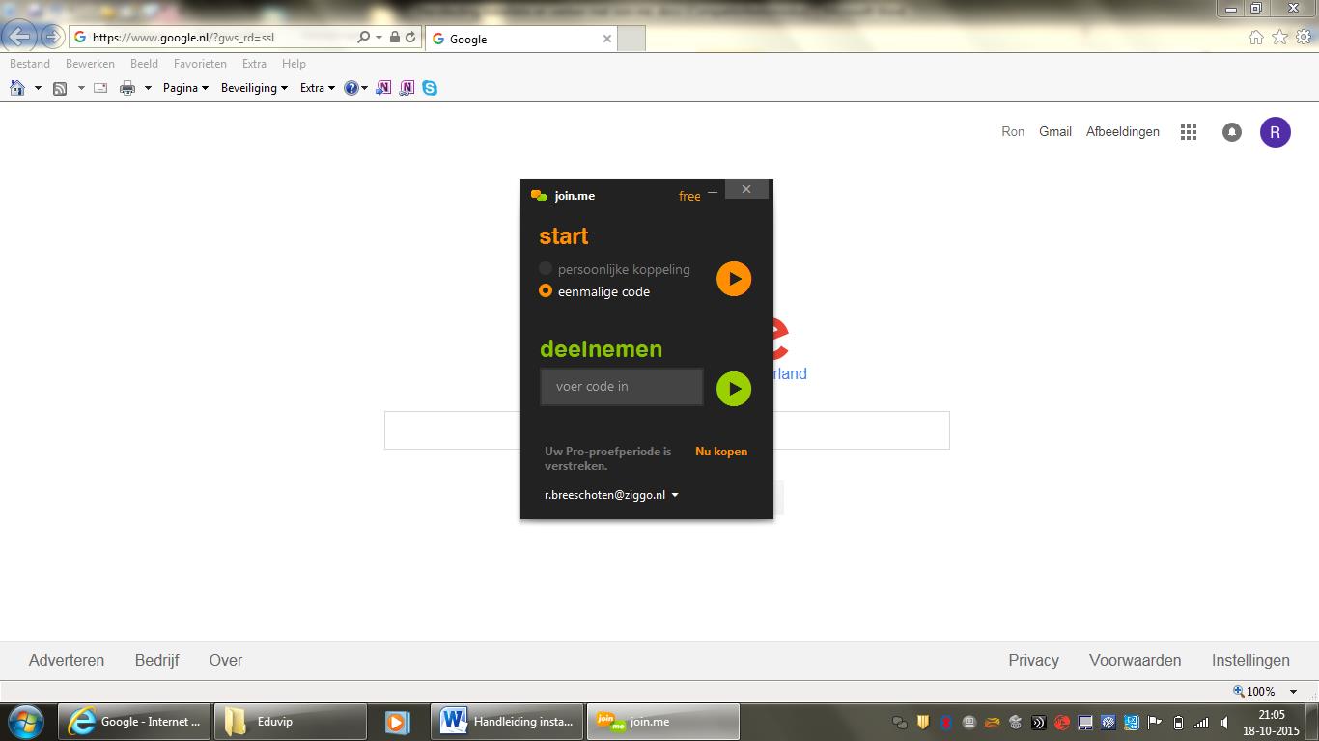Screen dimensions: 1319x741
Task: Refresh the page using the address bar icon
Action: pos(410,38)
